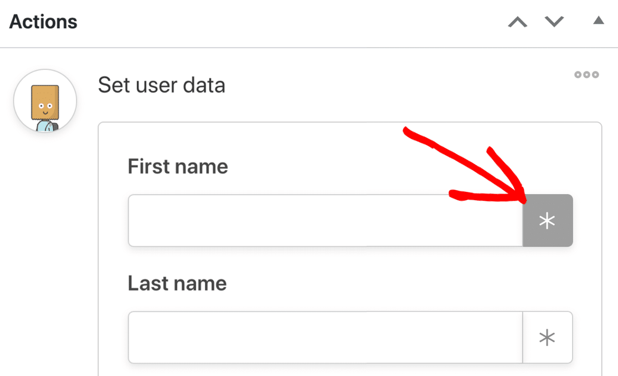Click the move-up chevron in Actions header

pos(518,22)
